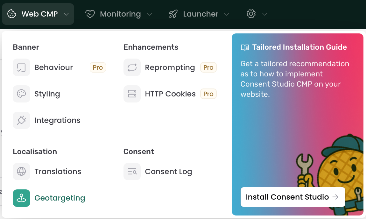Click the rocket Launcher icon
This screenshot has width=366, height=219.
(173, 14)
